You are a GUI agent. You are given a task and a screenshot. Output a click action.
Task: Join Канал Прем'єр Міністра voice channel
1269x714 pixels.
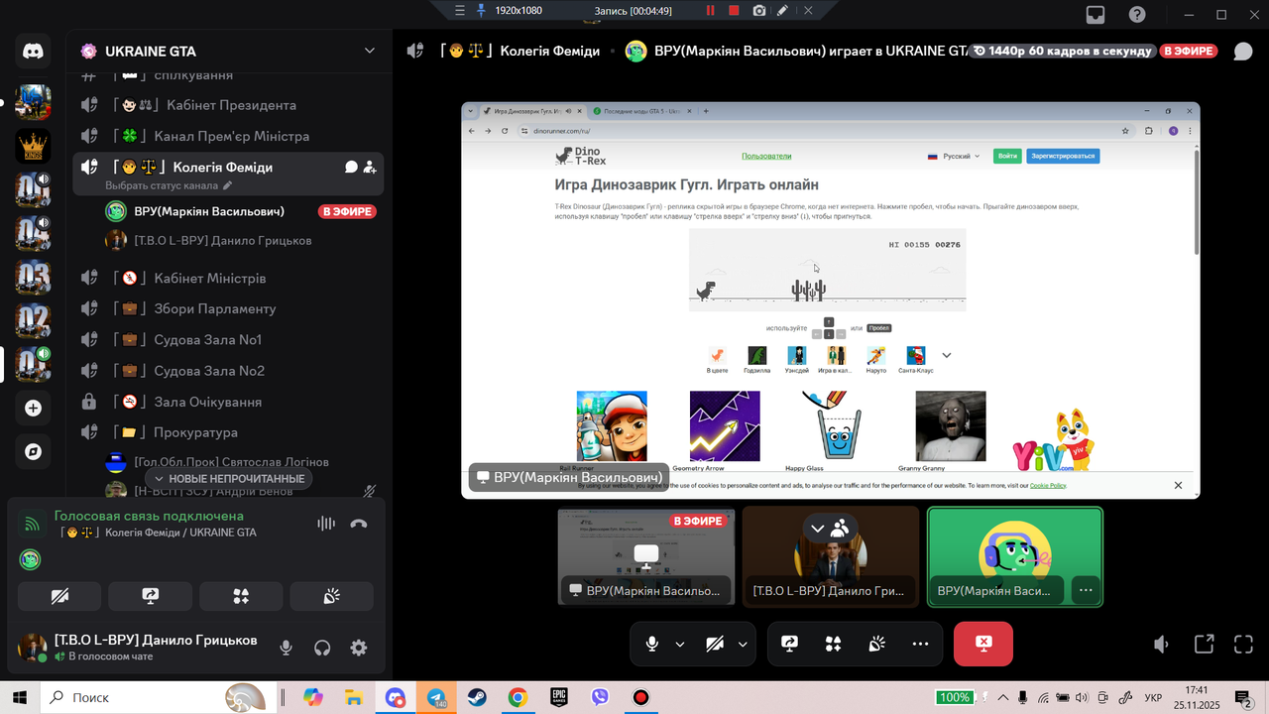(x=228, y=136)
